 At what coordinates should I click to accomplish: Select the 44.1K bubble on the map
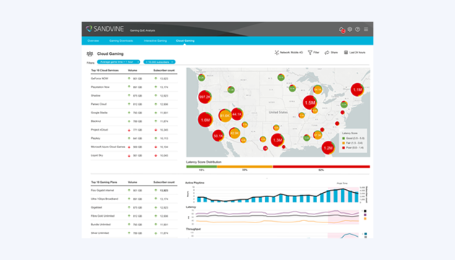[x=237, y=114]
